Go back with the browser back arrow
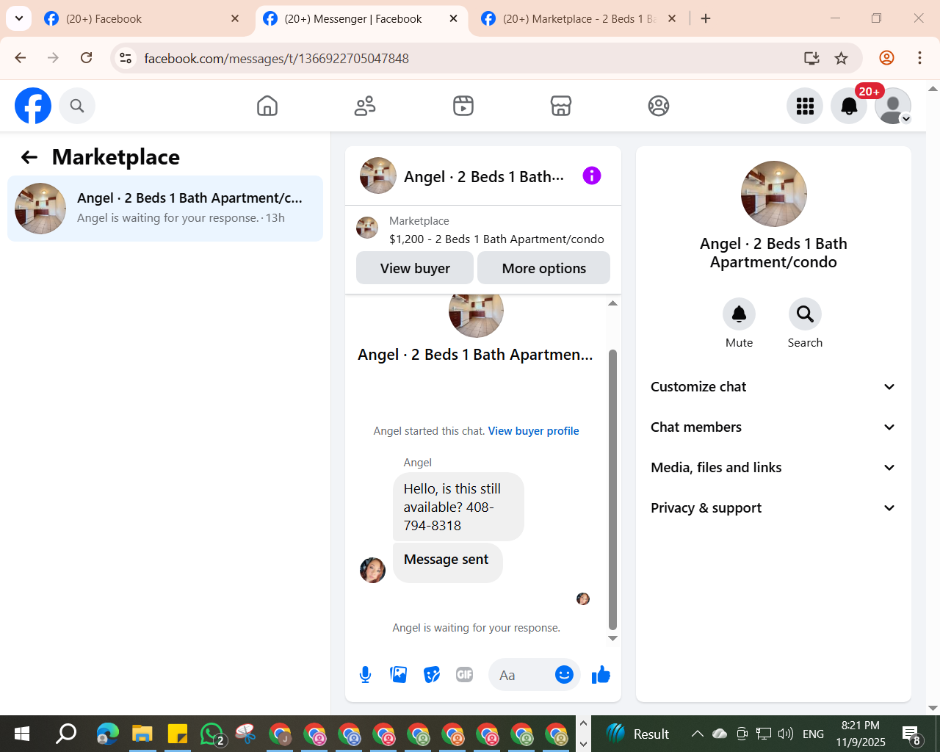Image resolution: width=940 pixels, height=752 pixels. point(21,58)
